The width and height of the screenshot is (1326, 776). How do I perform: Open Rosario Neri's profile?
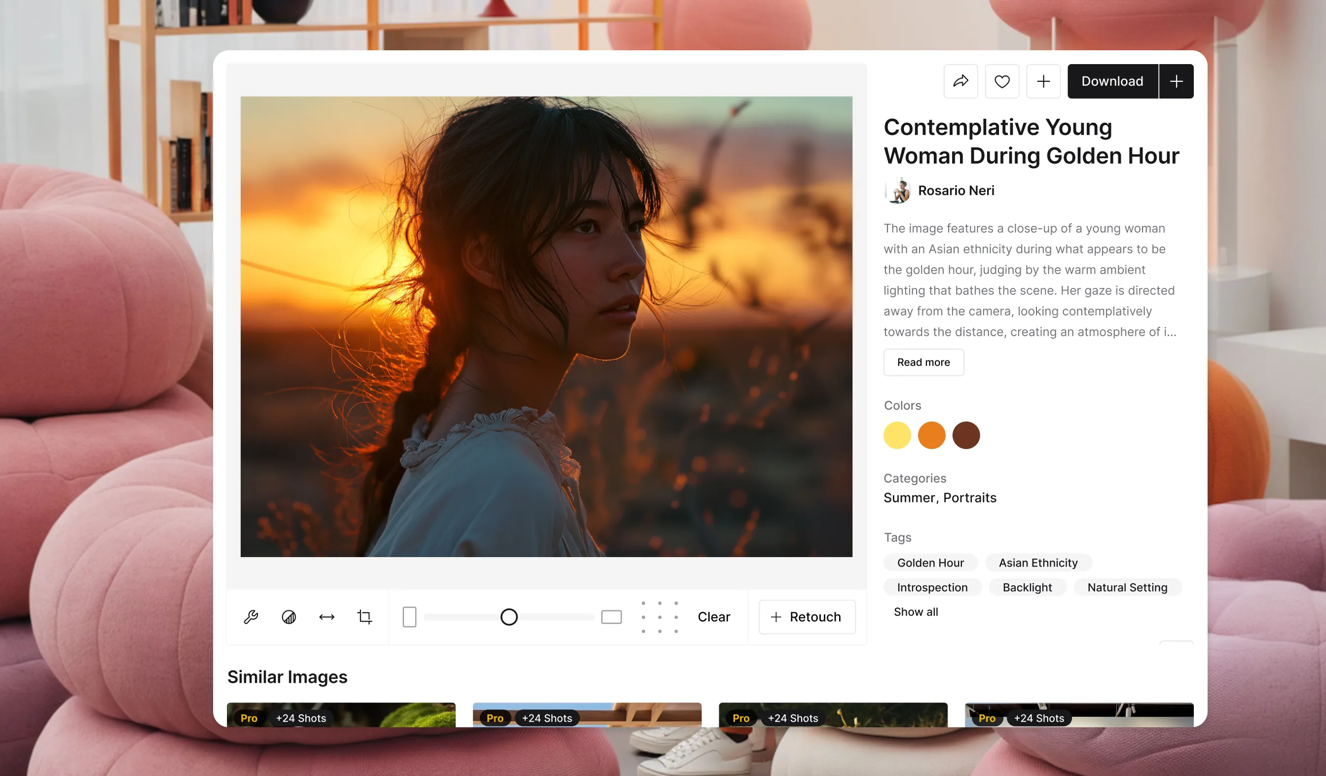tap(956, 190)
